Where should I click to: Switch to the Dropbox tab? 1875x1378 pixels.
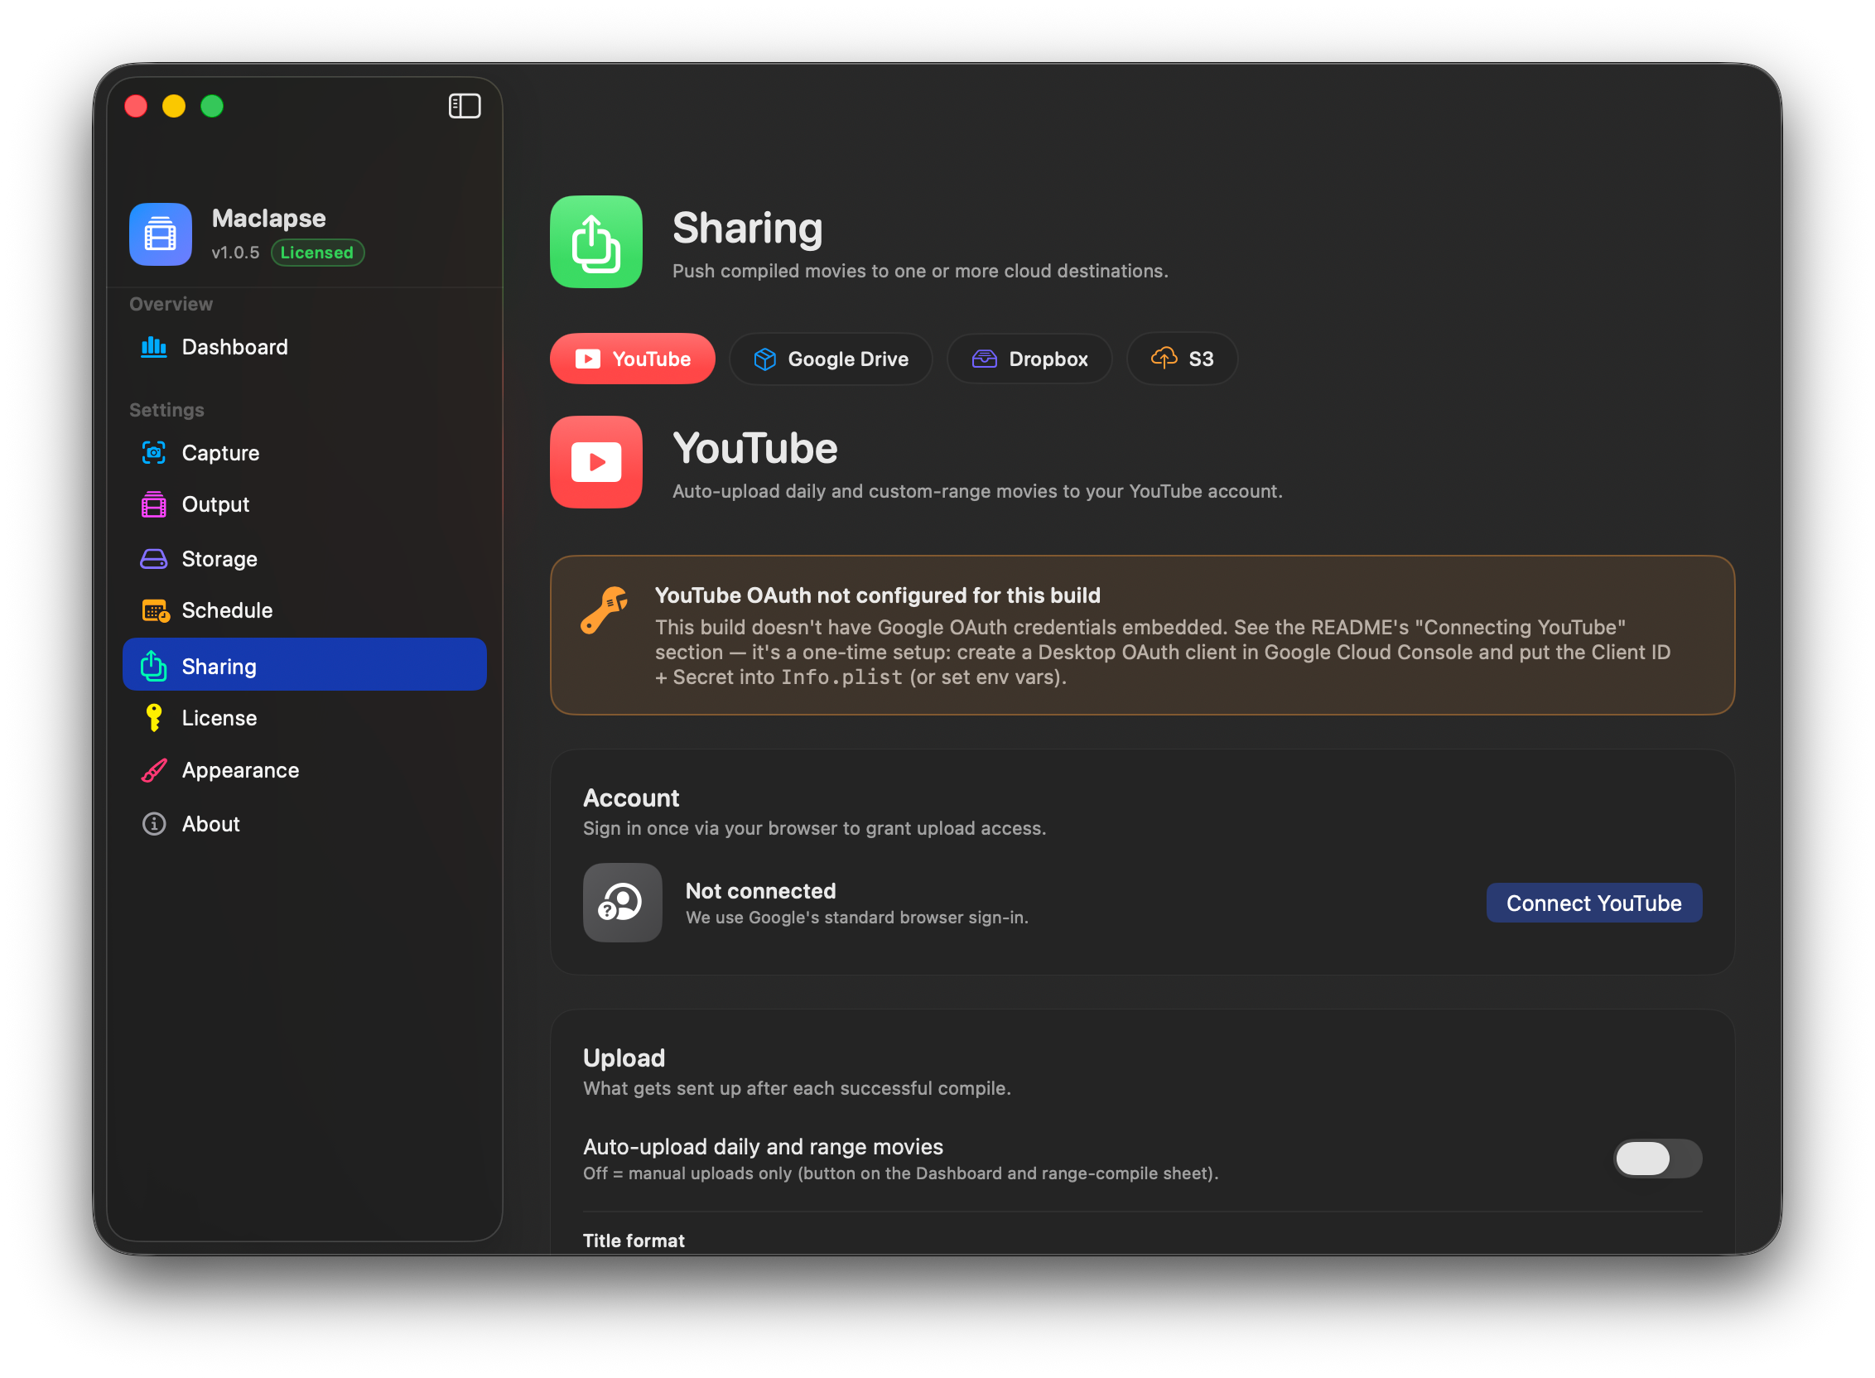(x=1029, y=359)
